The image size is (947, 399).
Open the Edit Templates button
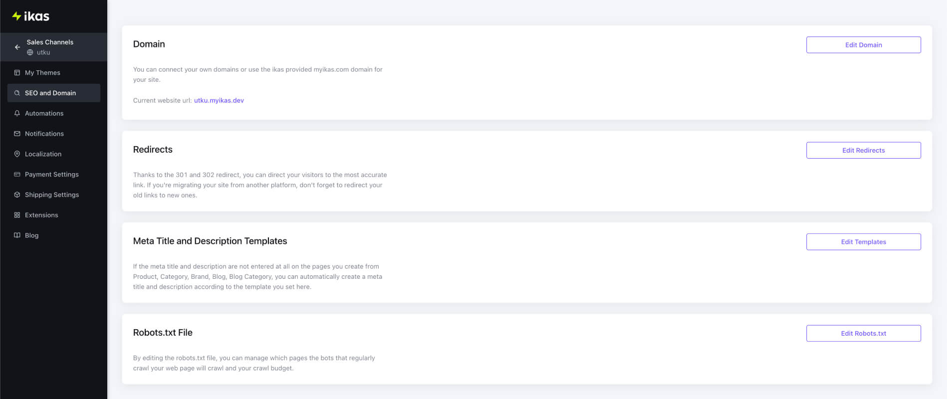pos(863,242)
